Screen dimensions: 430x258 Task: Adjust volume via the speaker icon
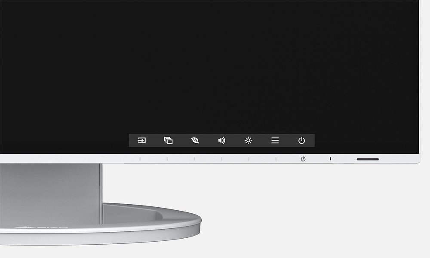[x=221, y=140]
